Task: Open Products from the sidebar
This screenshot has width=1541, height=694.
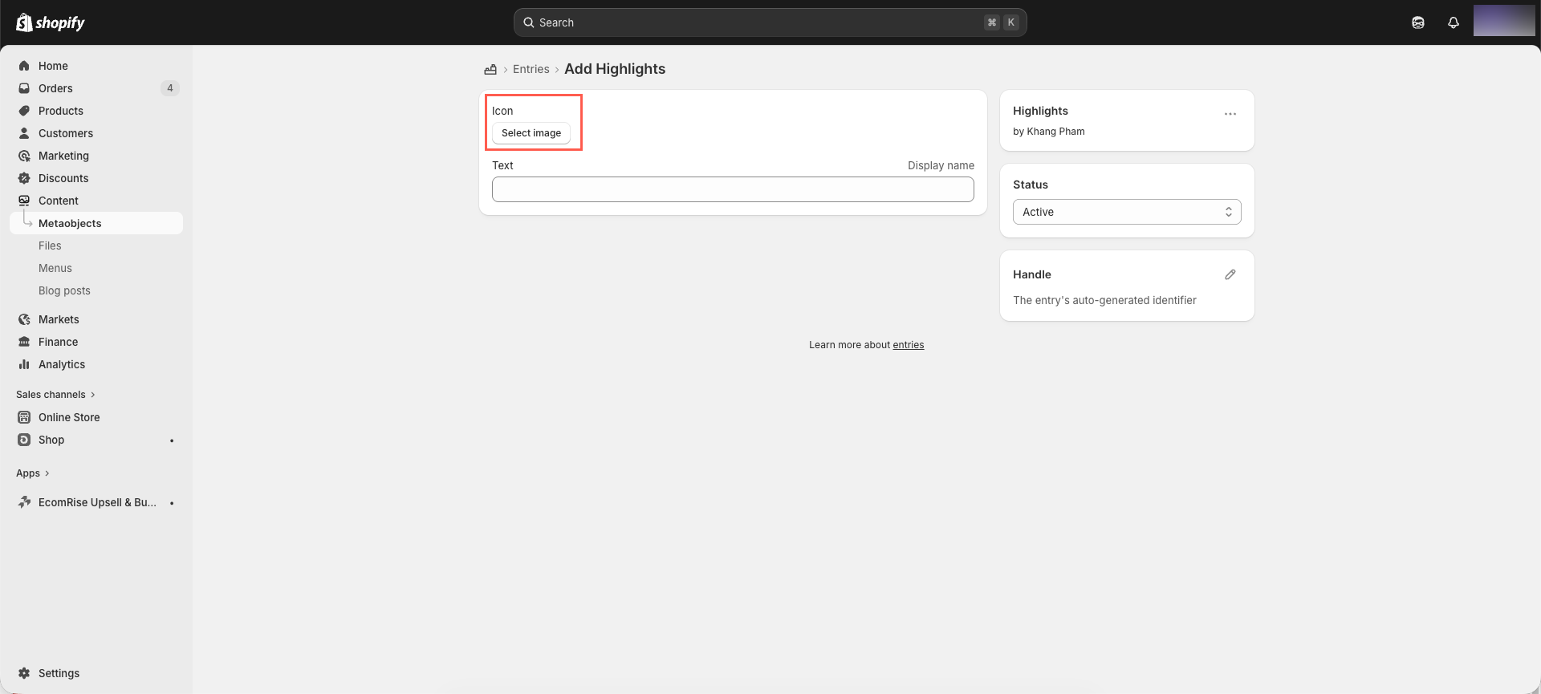Action: [60, 111]
